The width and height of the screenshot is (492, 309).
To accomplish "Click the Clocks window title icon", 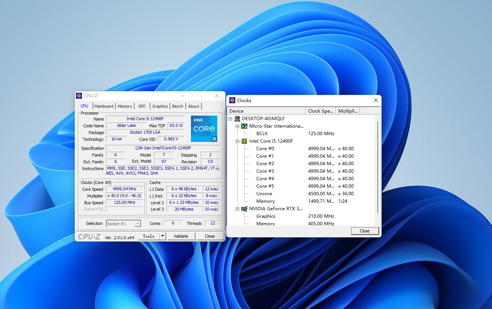I will click(232, 100).
